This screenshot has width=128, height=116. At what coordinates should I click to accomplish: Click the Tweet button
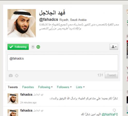coord(112,75)
